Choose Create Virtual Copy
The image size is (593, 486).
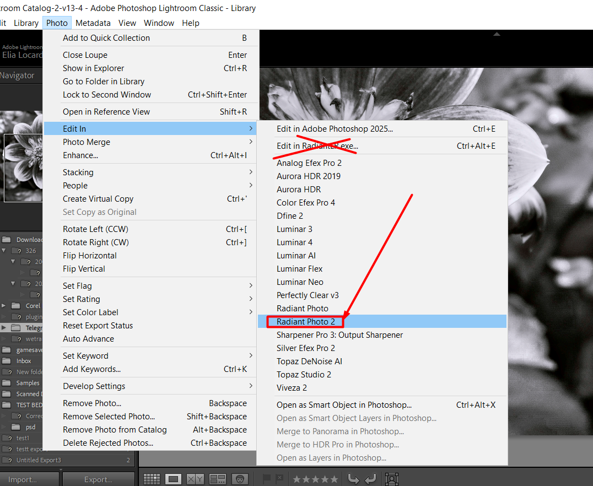pyautogui.click(x=150, y=198)
